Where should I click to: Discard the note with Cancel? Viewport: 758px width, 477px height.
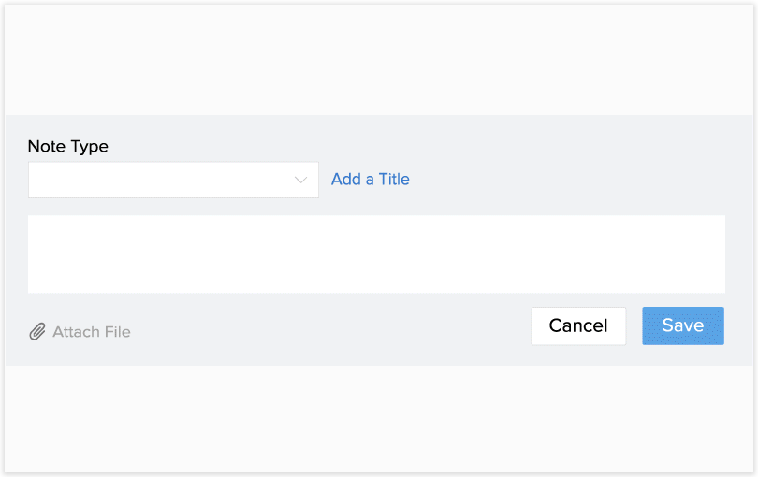[578, 325]
